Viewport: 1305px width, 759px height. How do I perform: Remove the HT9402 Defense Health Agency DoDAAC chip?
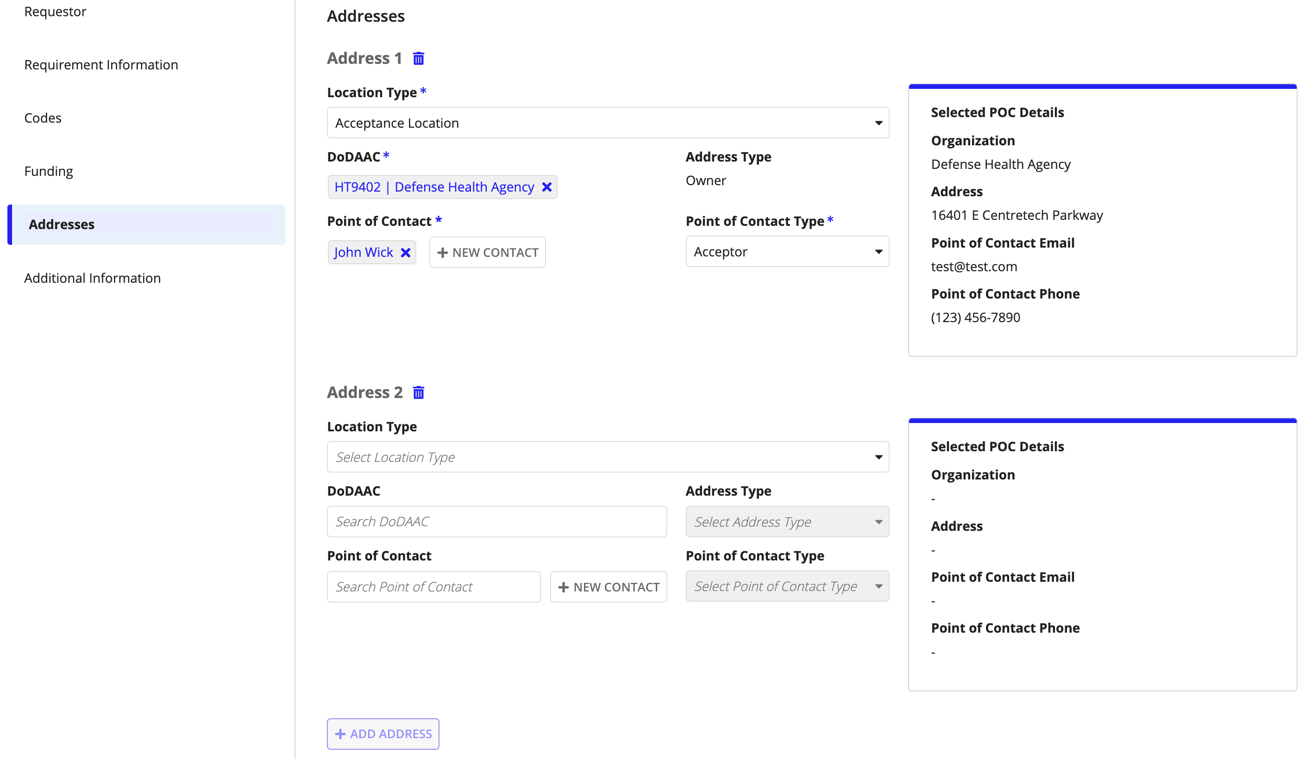click(547, 187)
